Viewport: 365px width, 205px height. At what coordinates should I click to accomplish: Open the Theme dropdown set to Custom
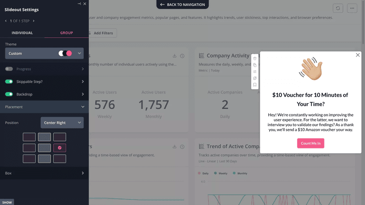(44, 53)
